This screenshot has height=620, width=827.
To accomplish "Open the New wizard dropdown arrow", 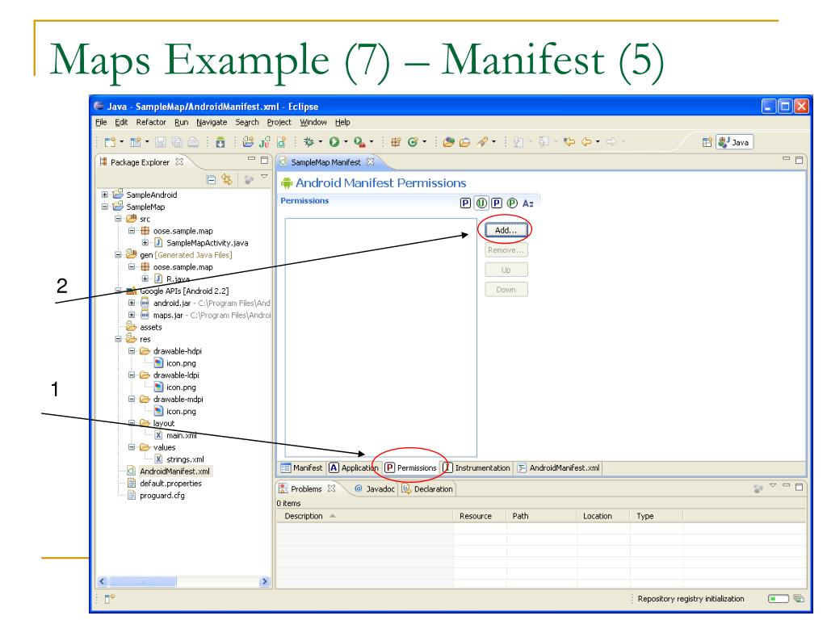I will 122,142.
